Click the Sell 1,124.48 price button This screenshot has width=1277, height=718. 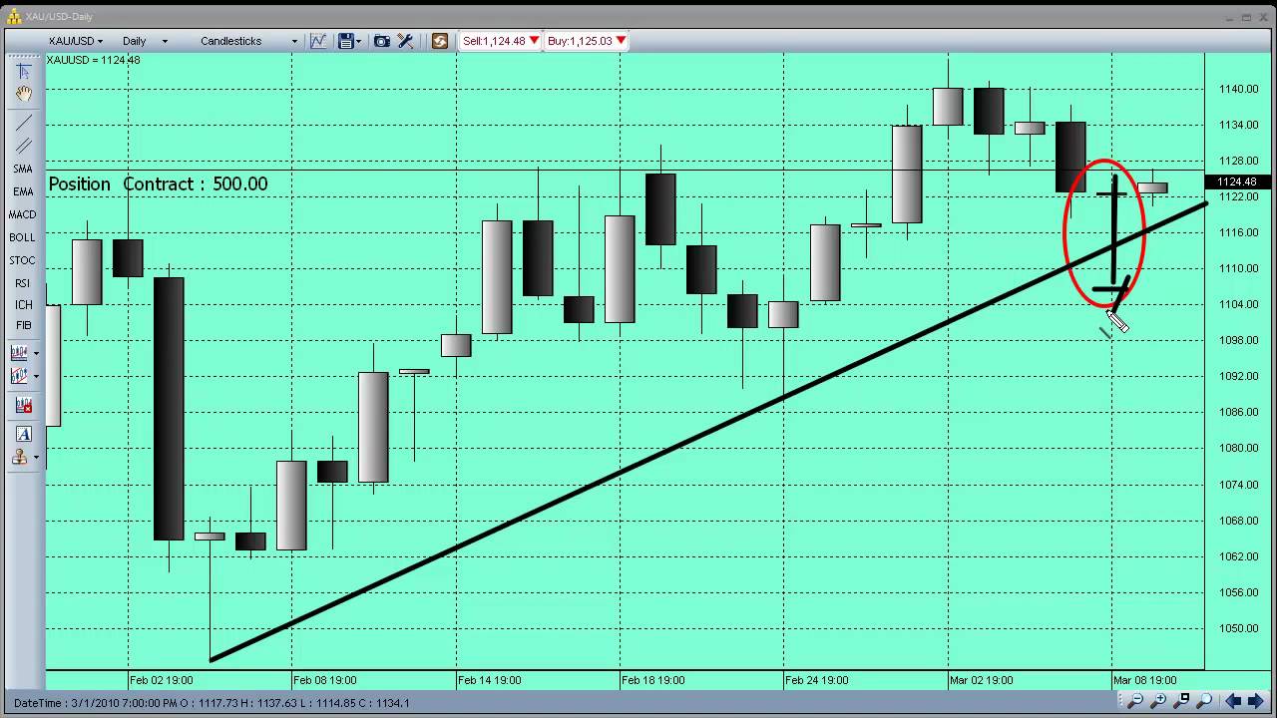pyautogui.click(x=501, y=41)
